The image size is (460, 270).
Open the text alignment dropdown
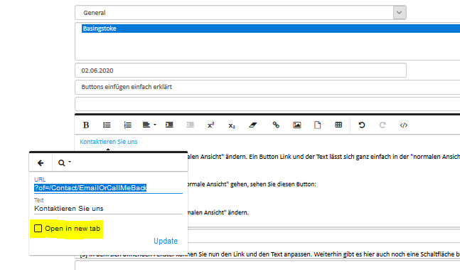pyautogui.click(x=149, y=125)
